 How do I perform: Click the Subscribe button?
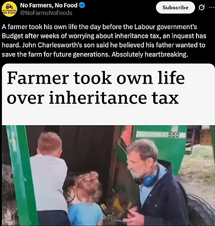click(x=176, y=7)
